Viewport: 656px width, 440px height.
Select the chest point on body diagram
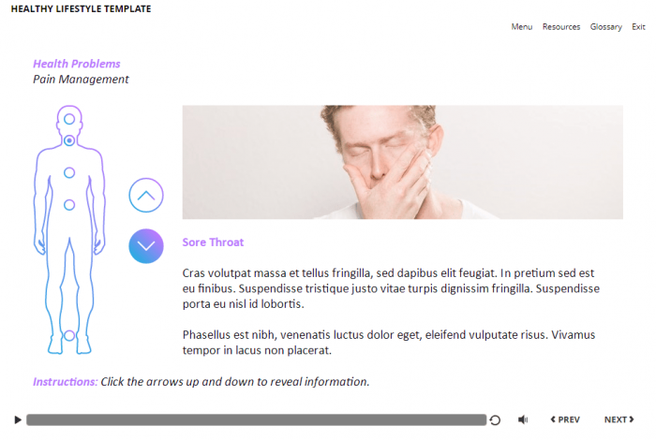[x=69, y=172]
